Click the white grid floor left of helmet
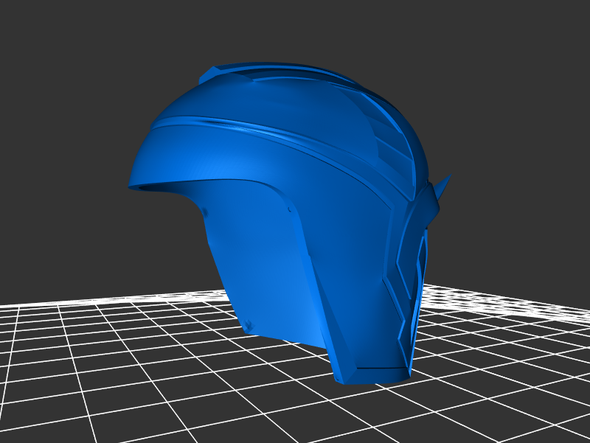The image size is (590, 443). pos(111,346)
